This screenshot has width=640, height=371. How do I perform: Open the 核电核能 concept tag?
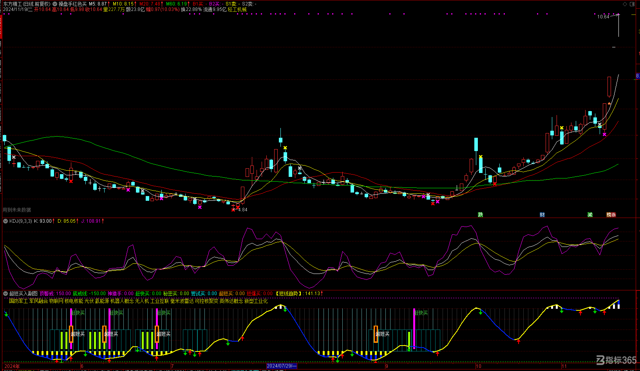click(x=74, y=301)
